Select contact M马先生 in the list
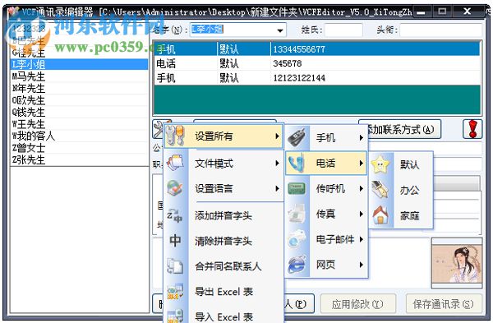493x323 pixels. (79, 76)
